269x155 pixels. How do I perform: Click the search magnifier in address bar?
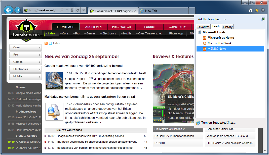point(62,10)
